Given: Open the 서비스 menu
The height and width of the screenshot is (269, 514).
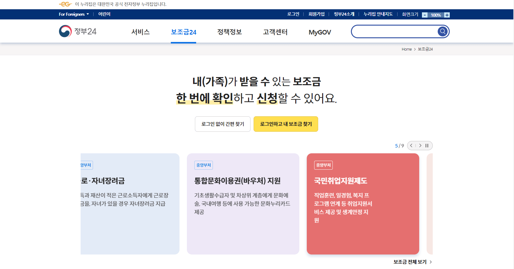Looking at the screenshot, I should click(x=141, y=32).
